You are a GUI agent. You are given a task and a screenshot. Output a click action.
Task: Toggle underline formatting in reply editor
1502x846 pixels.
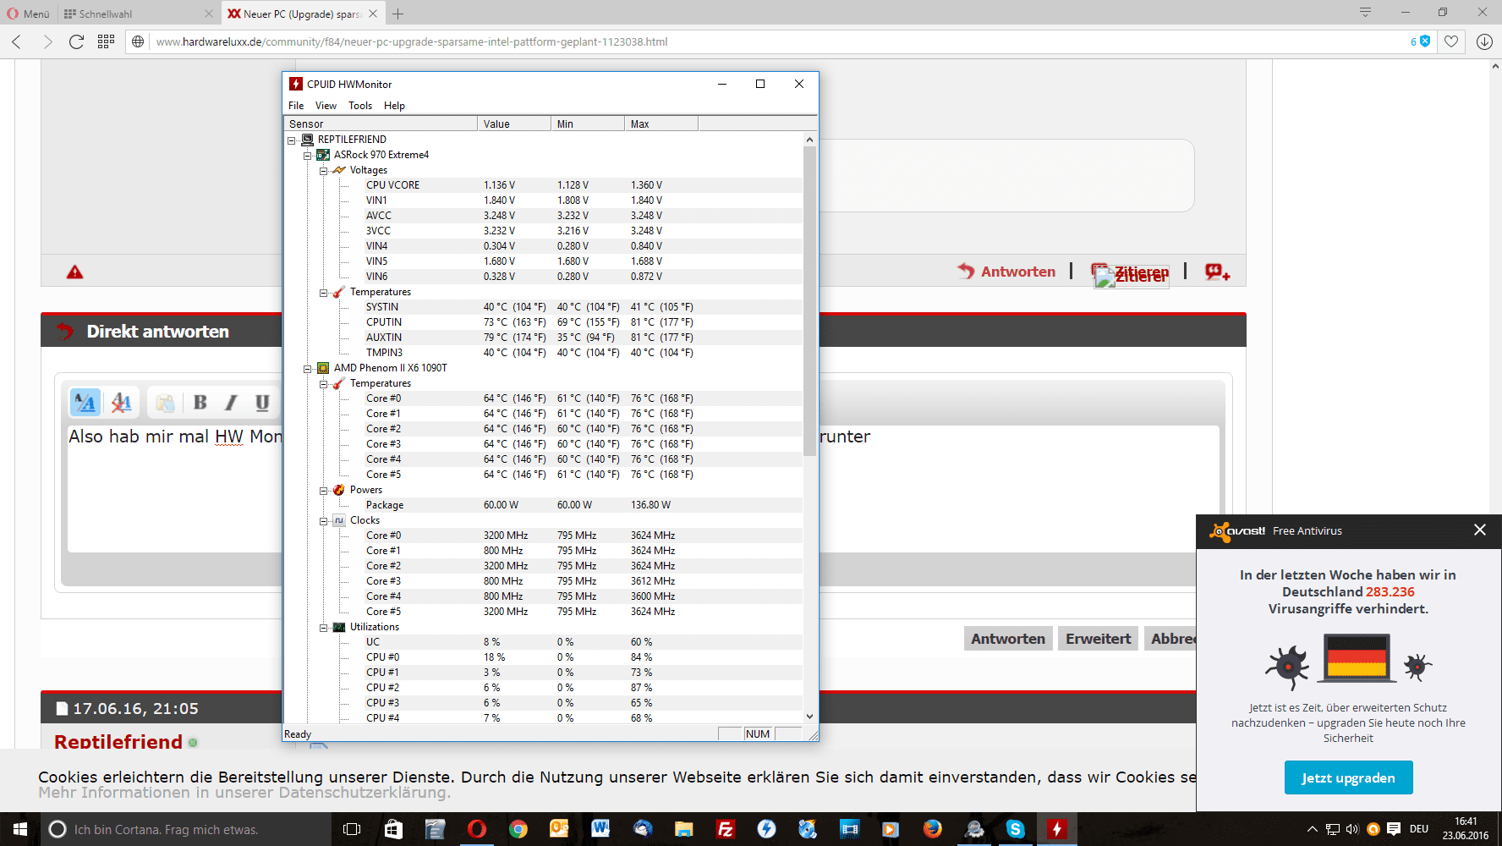[x=262, y=403]
